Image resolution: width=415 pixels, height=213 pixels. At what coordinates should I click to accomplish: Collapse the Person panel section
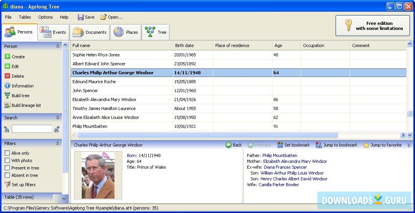tap(58, 46)
